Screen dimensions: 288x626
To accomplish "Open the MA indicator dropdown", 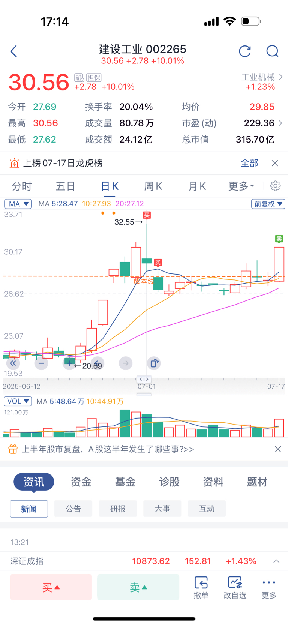I will (x=18, y=204).
